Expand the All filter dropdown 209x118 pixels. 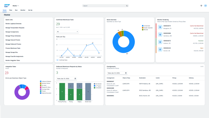coord(67,32)
